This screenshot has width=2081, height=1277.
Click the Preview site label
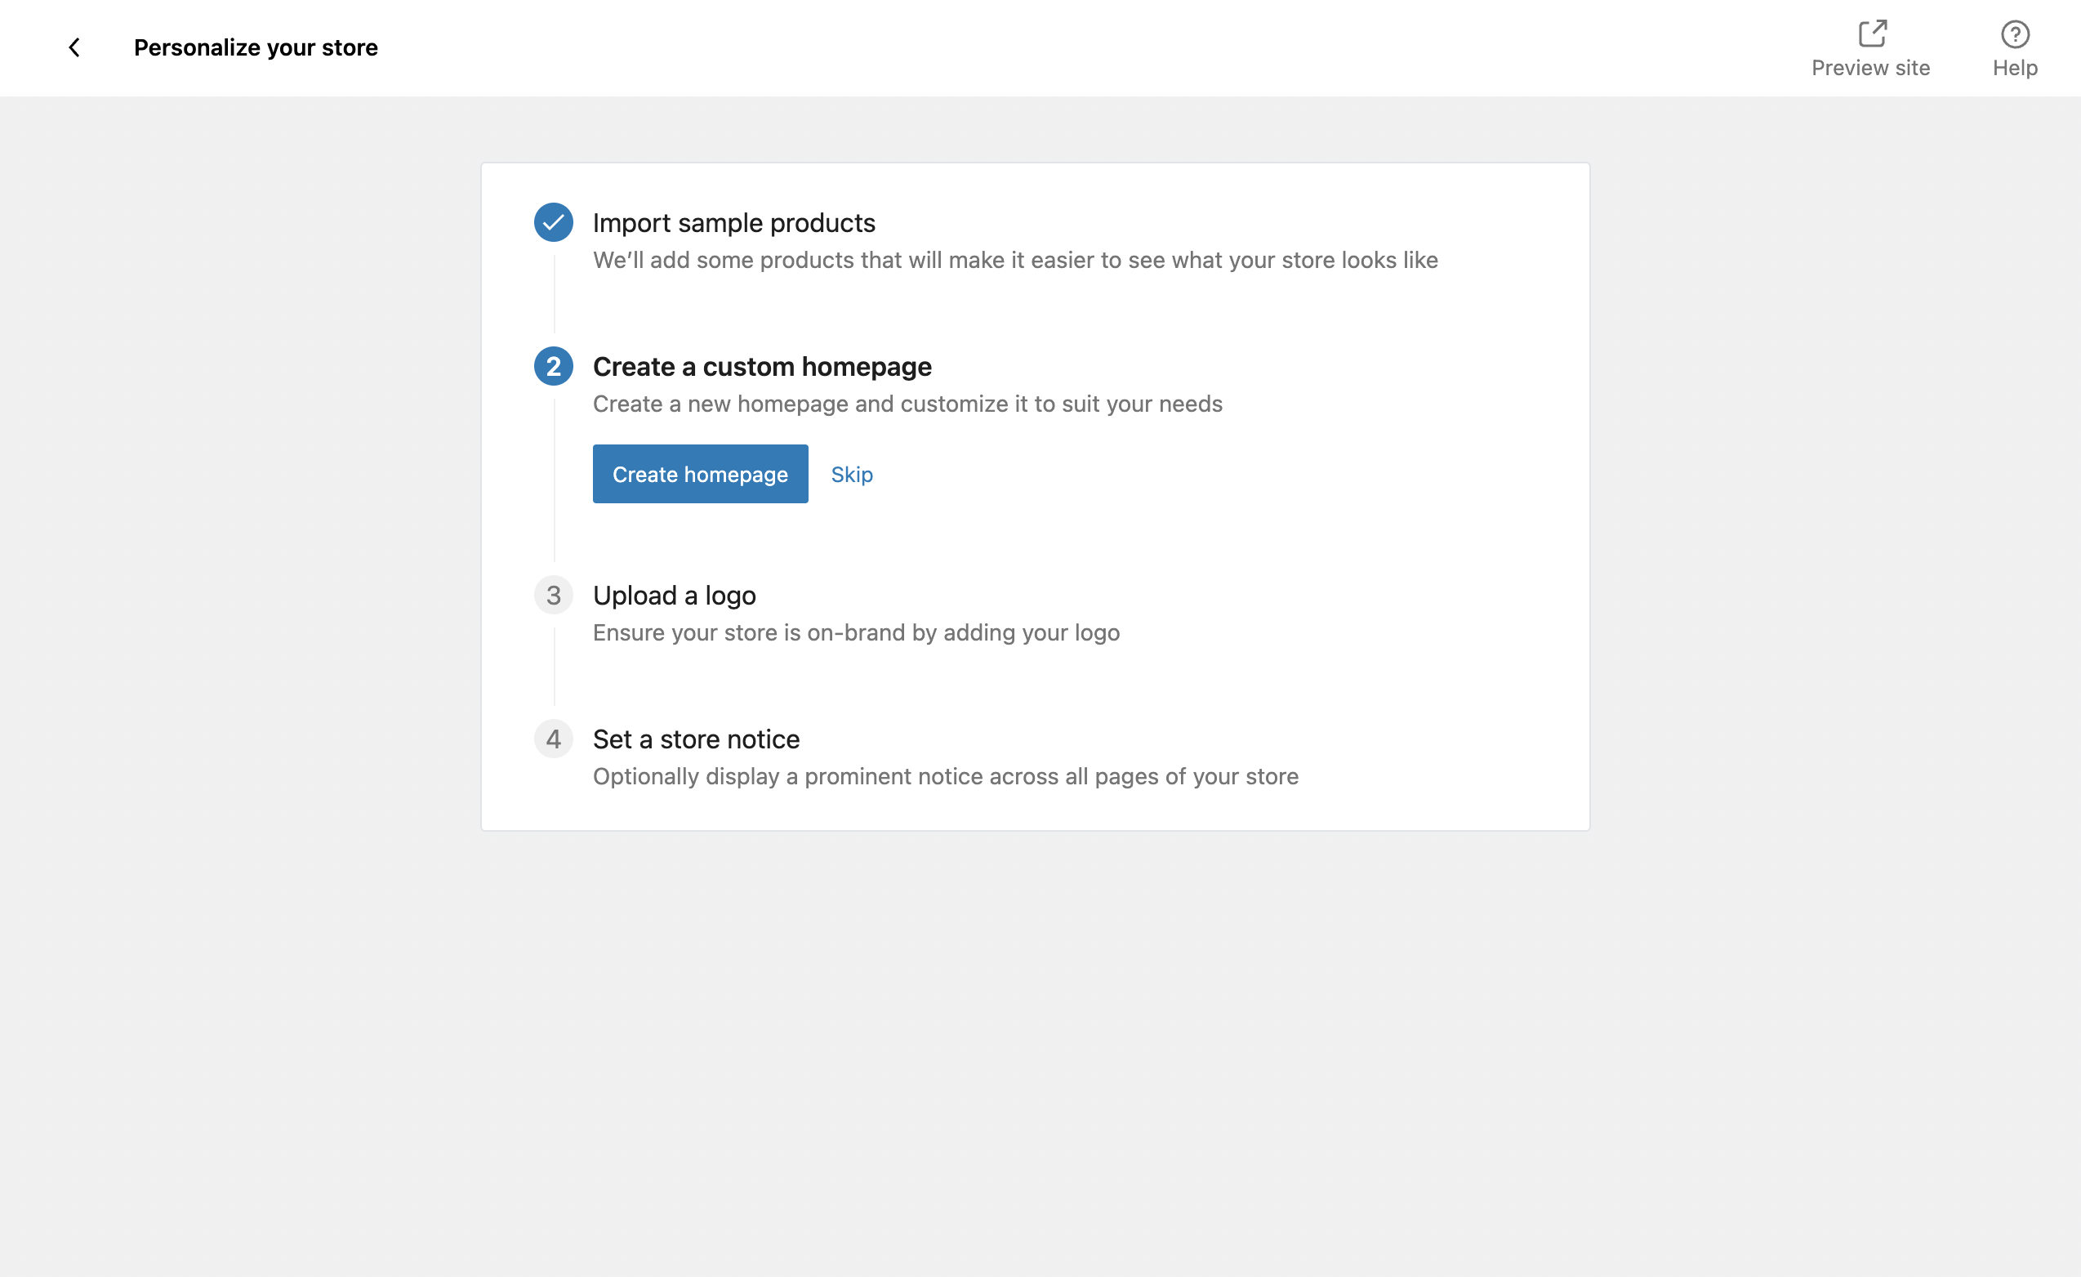[x=1869, y=68]
